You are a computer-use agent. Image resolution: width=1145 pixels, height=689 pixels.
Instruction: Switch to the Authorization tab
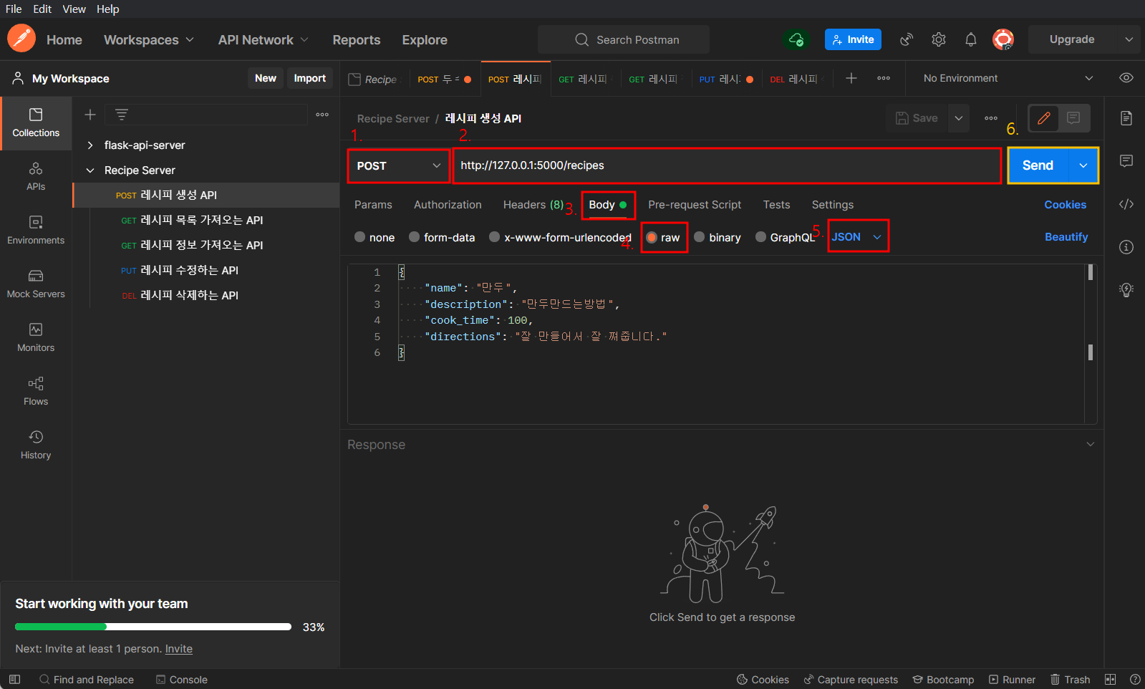click(448, 204)
